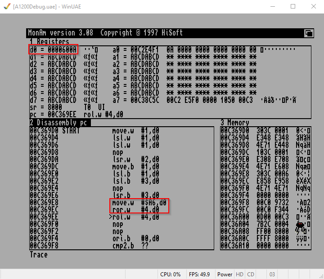
Task: Click the nop at address 00C369D8
Action: point(117,152)
